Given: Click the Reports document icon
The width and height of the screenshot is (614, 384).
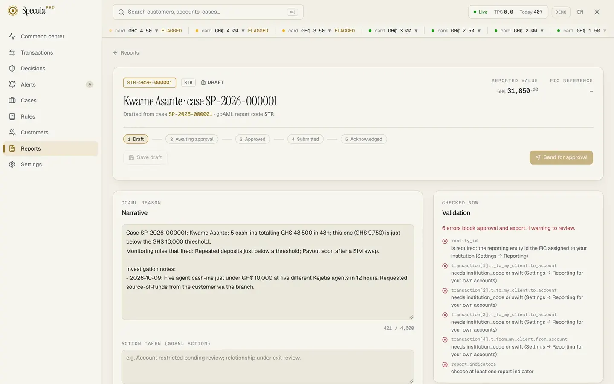Looking at the screenshot, I should (x=12, y=148).
